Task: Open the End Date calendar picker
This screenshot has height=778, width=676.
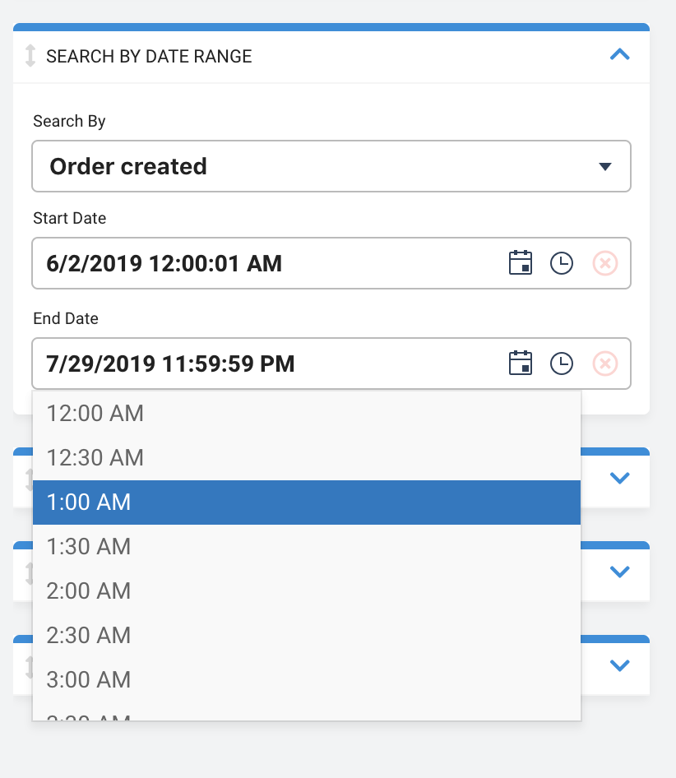Action: [520, 364]
